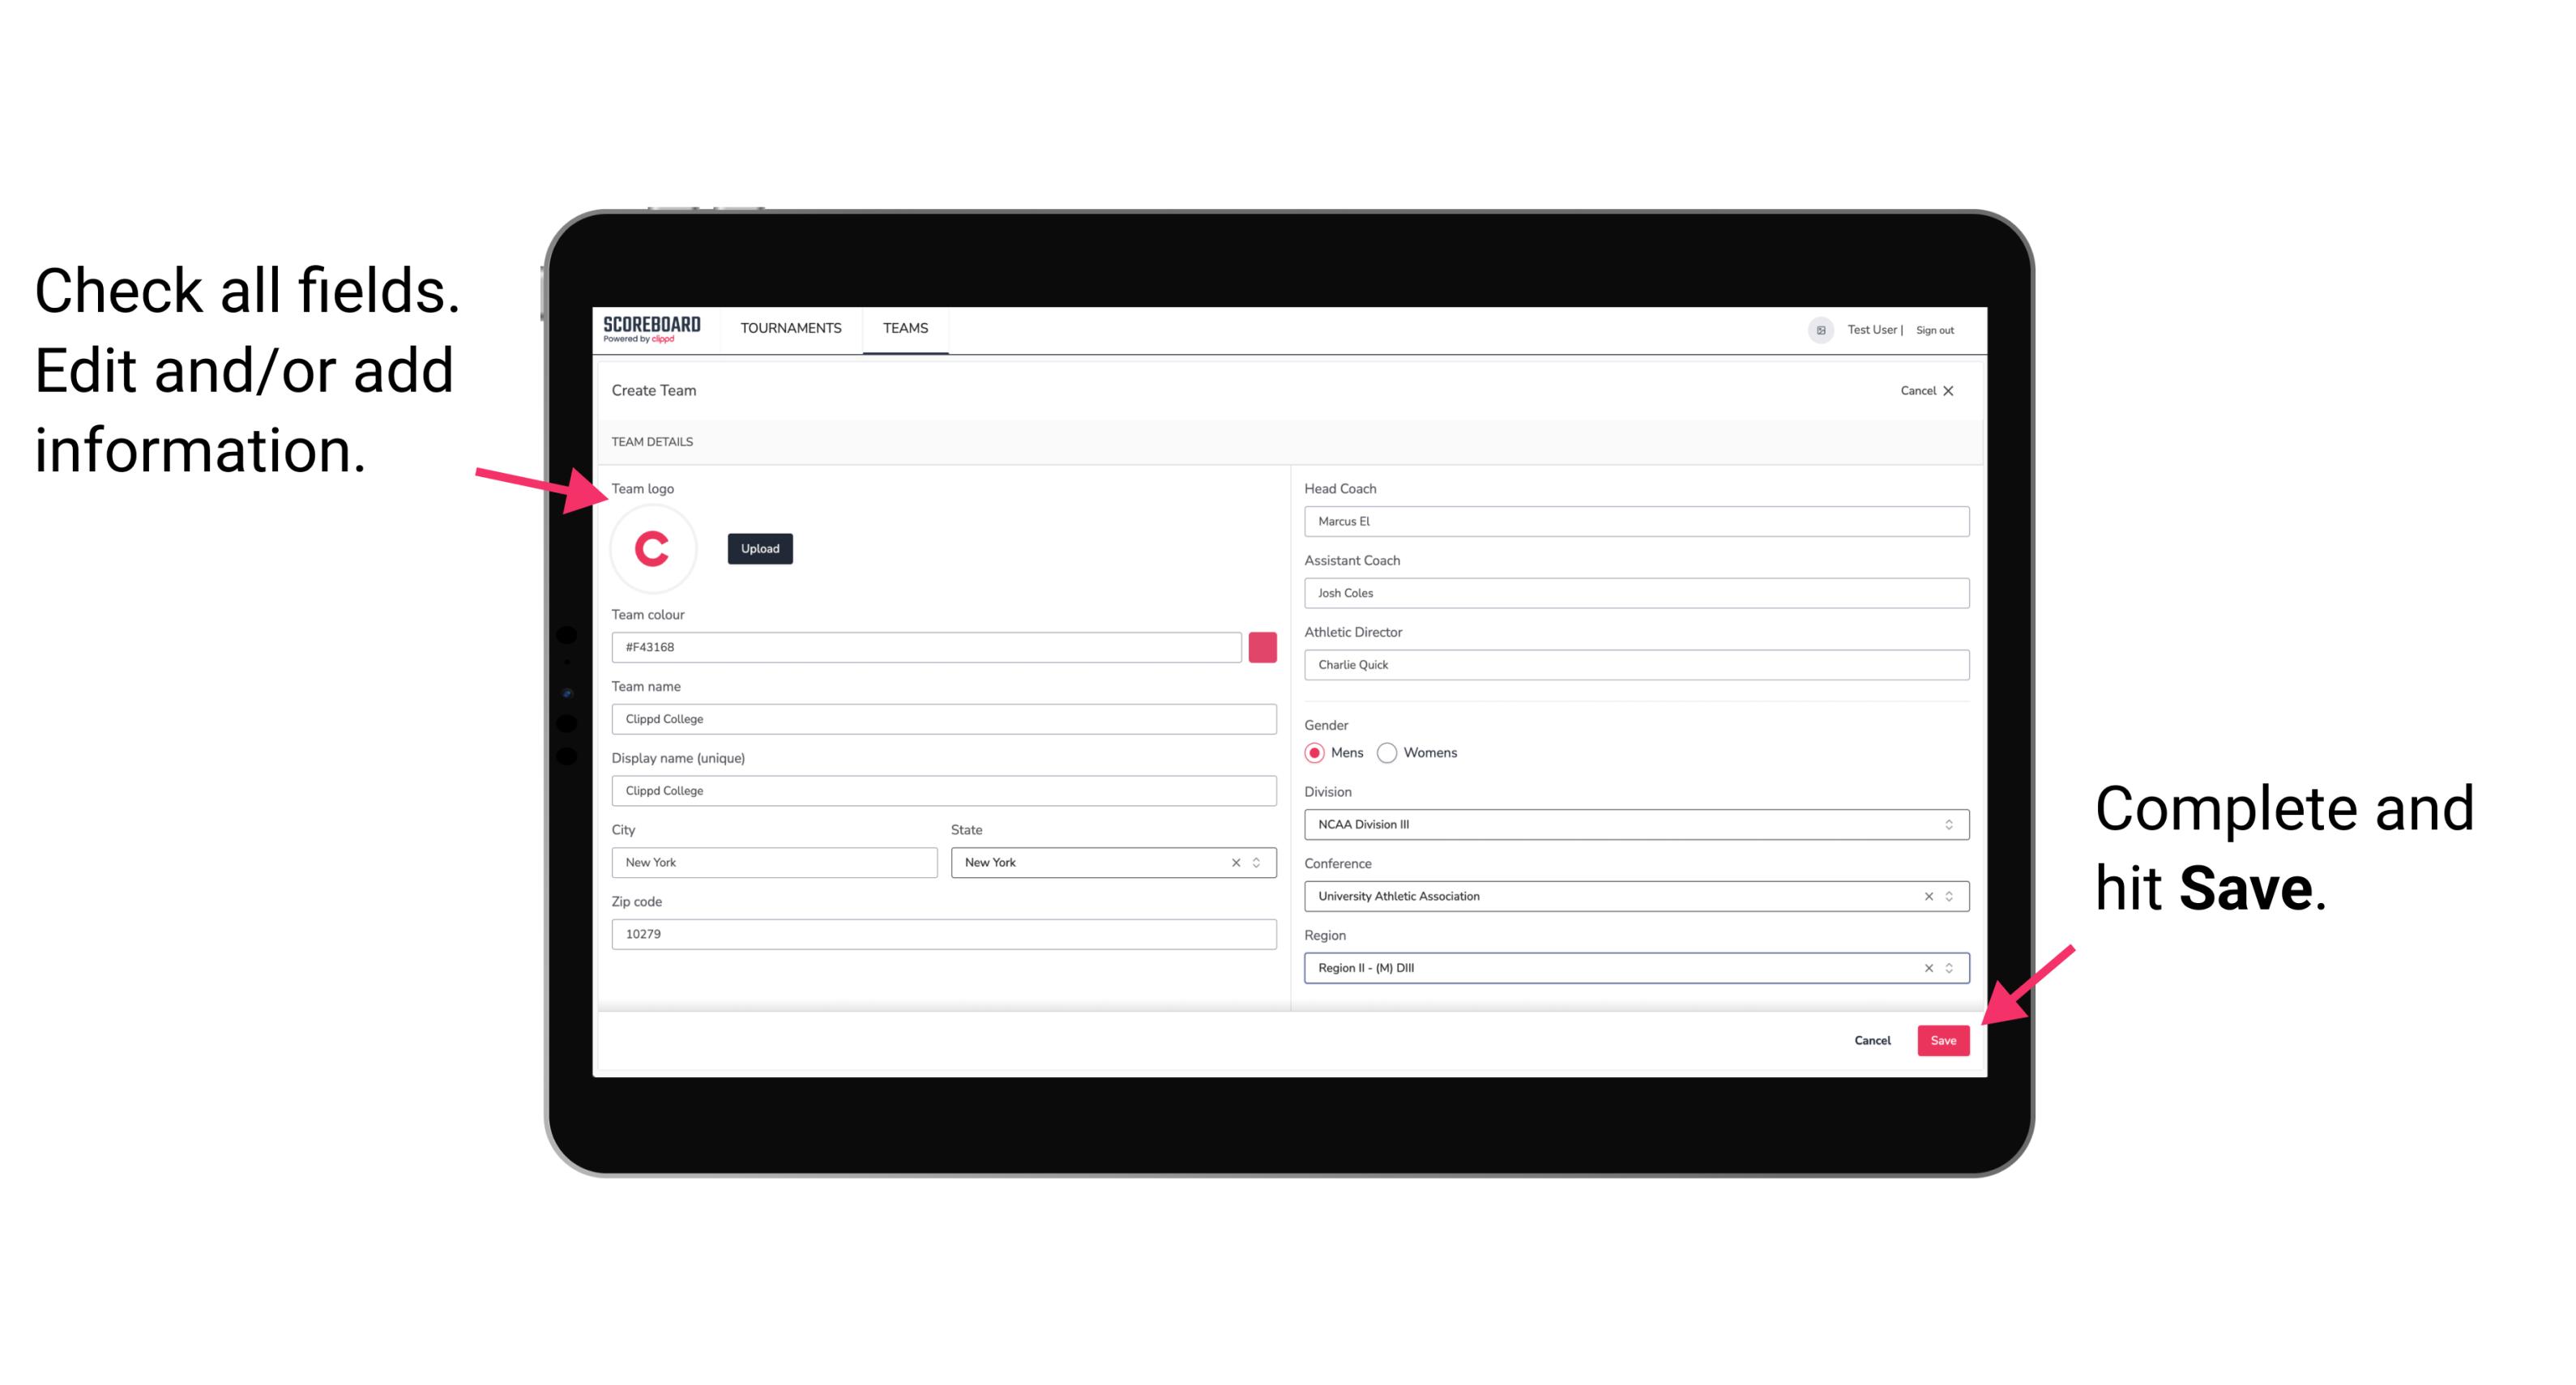Click the red color swatch next to hex code
This screenshot has height=1385, width=2576.
point(1266,646)
